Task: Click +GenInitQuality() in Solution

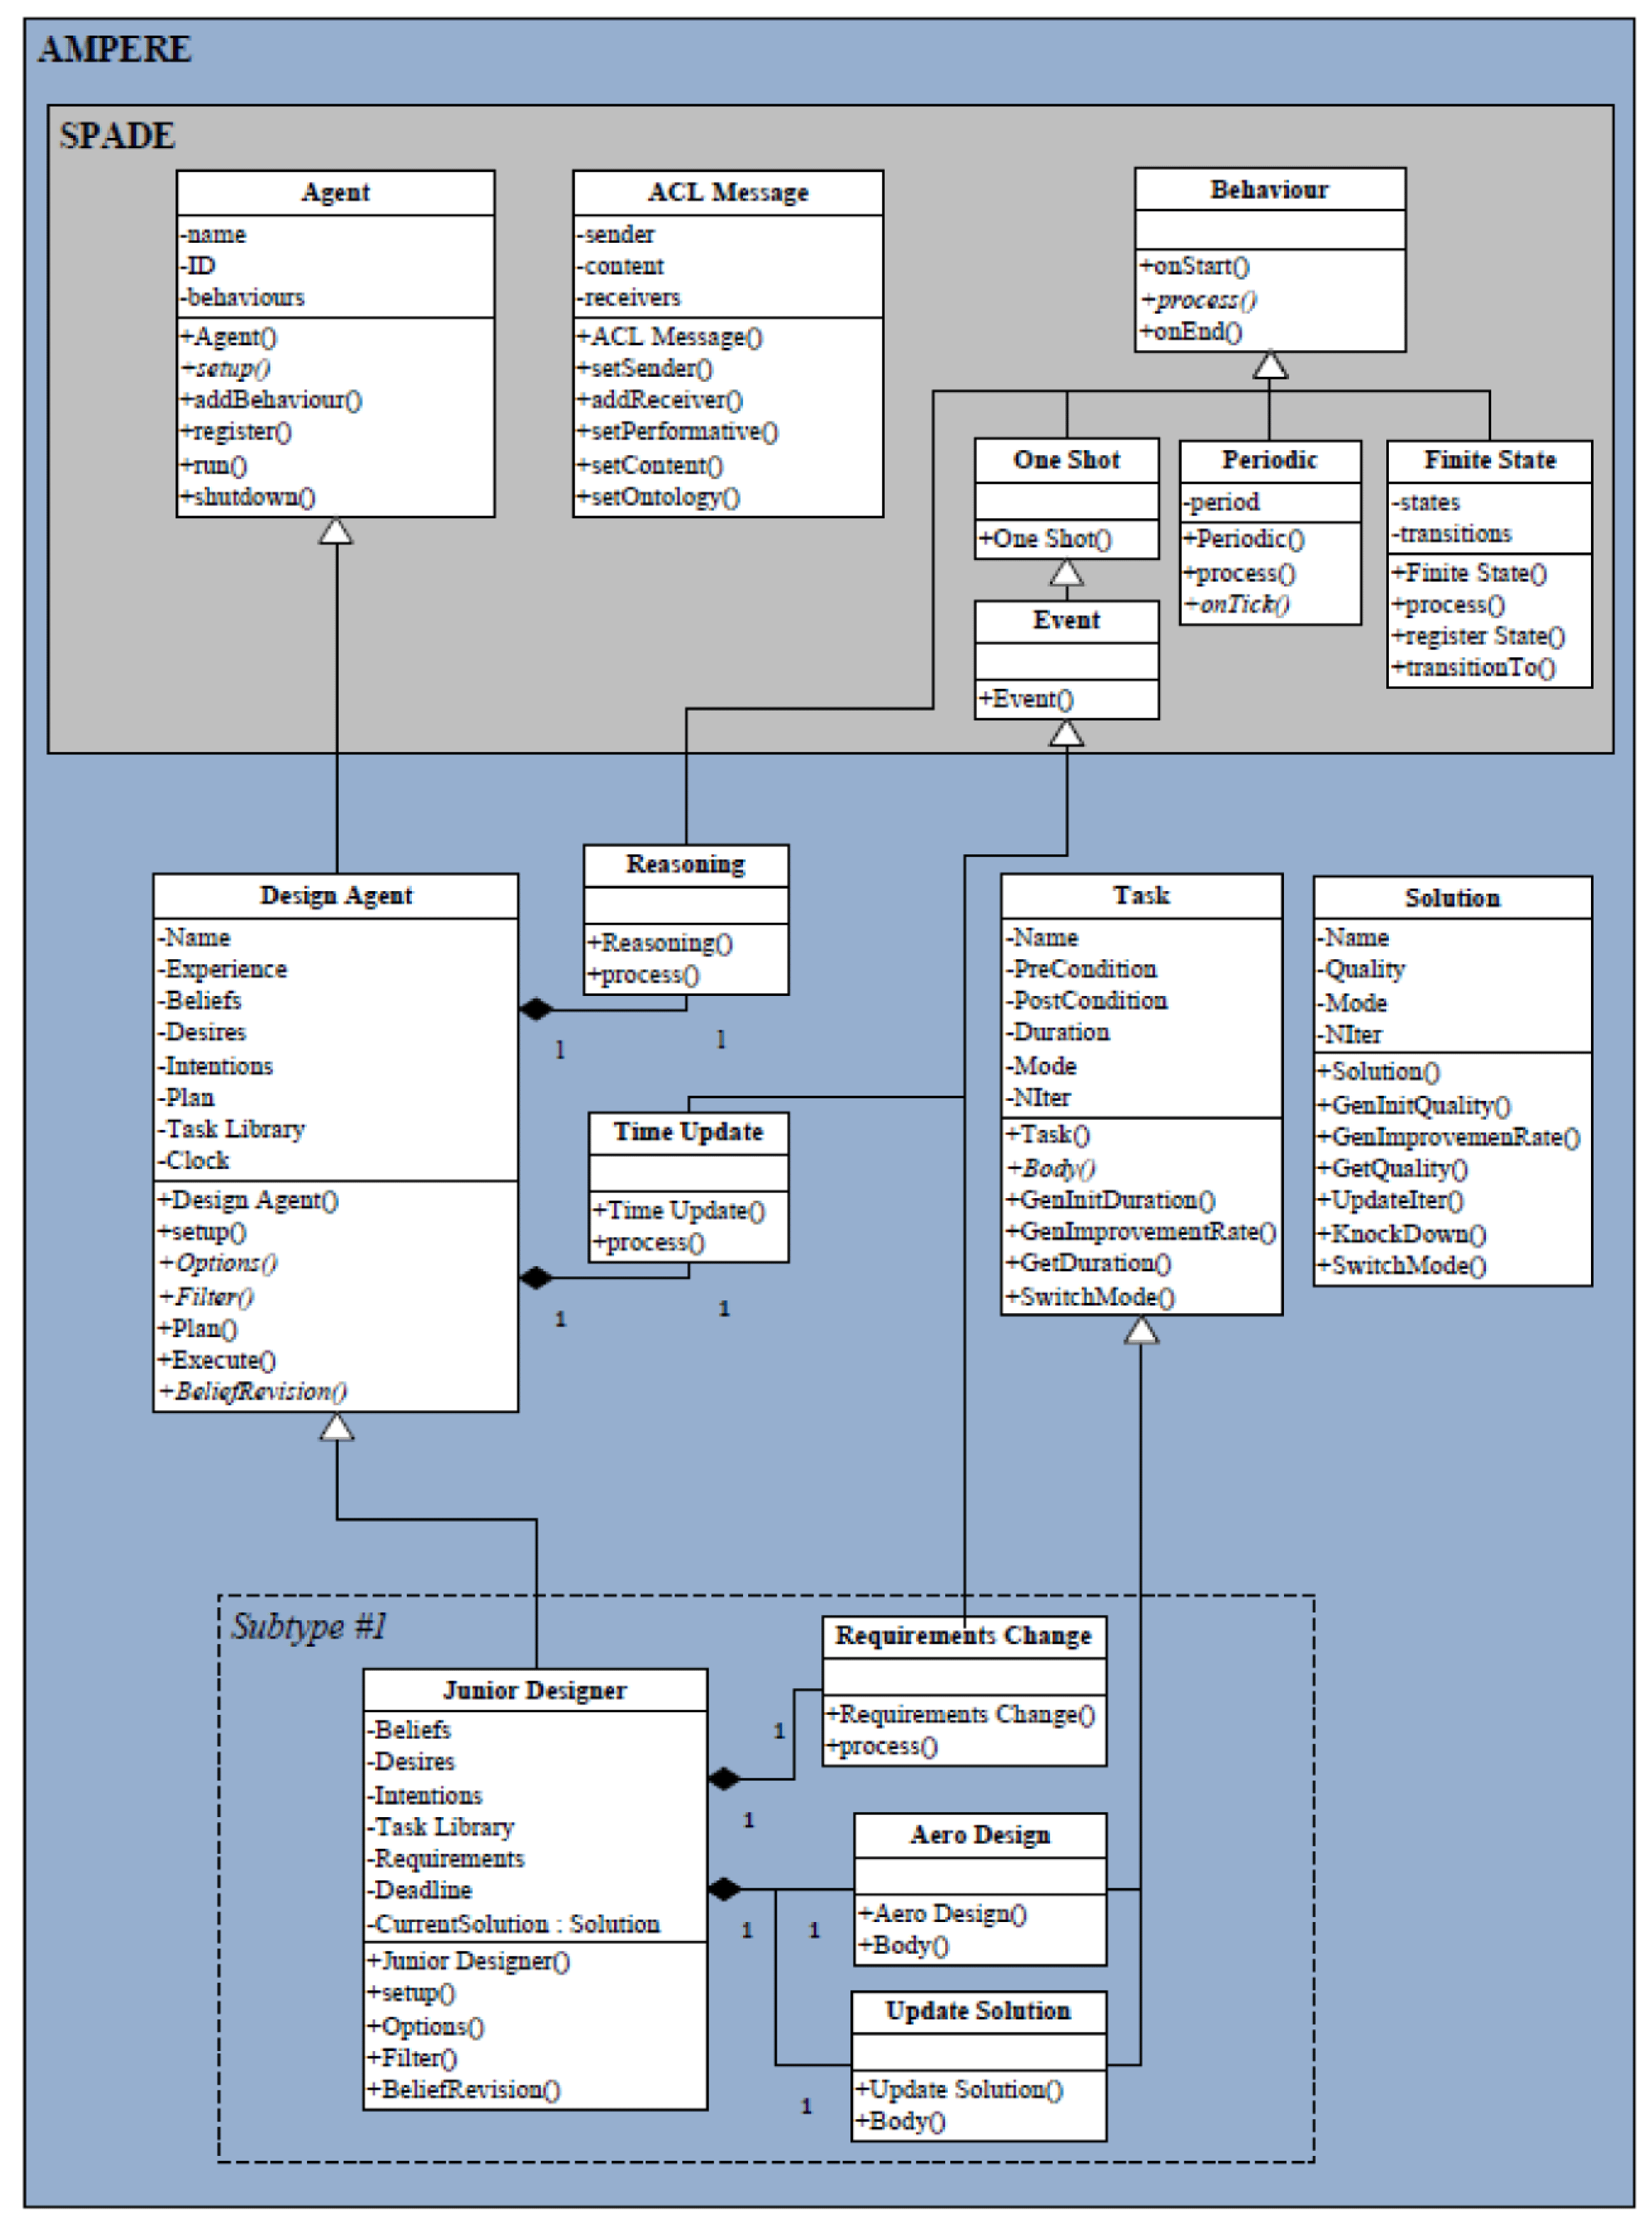Action: point(1414,1105)
